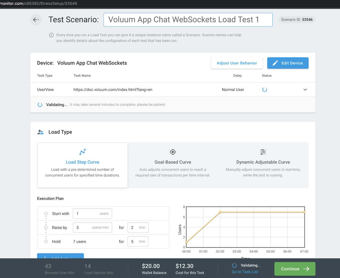This screenshot has width=340, height=278.
Task: Select the Dynamic Adjustable Curve load type
Action: (x=263, y=165)
